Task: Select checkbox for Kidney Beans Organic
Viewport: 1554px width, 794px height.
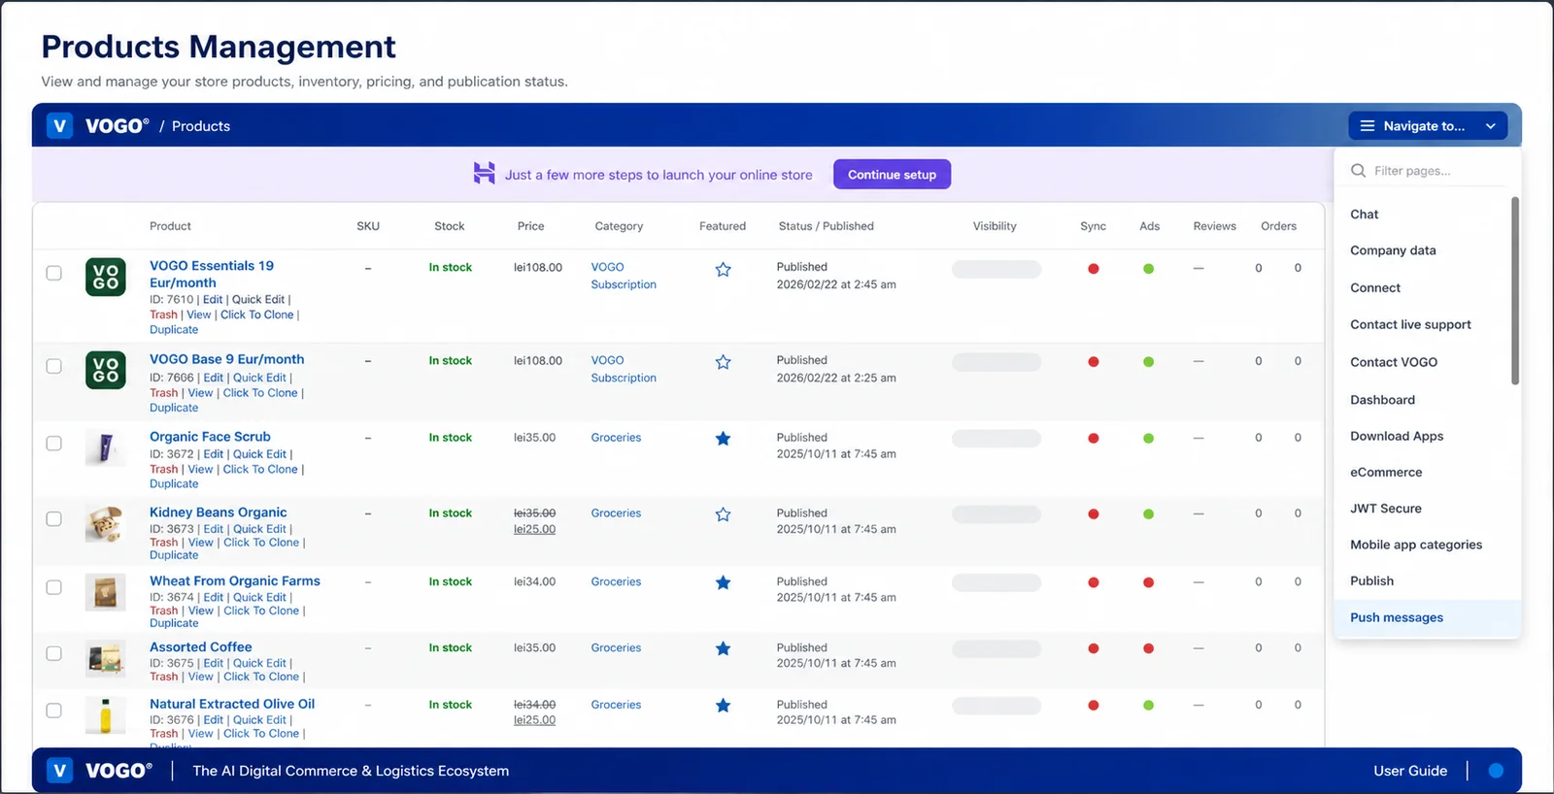Action: pyautogui.click(x=54, y=519)
